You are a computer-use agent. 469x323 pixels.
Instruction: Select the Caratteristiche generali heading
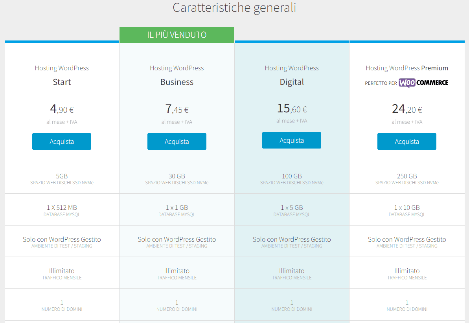[x=234, y=7]
